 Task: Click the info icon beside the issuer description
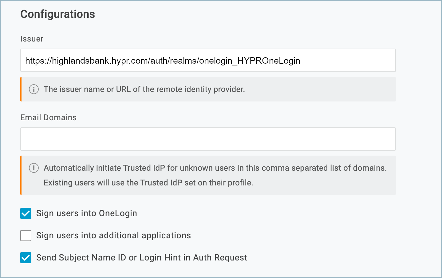(34, 89)
